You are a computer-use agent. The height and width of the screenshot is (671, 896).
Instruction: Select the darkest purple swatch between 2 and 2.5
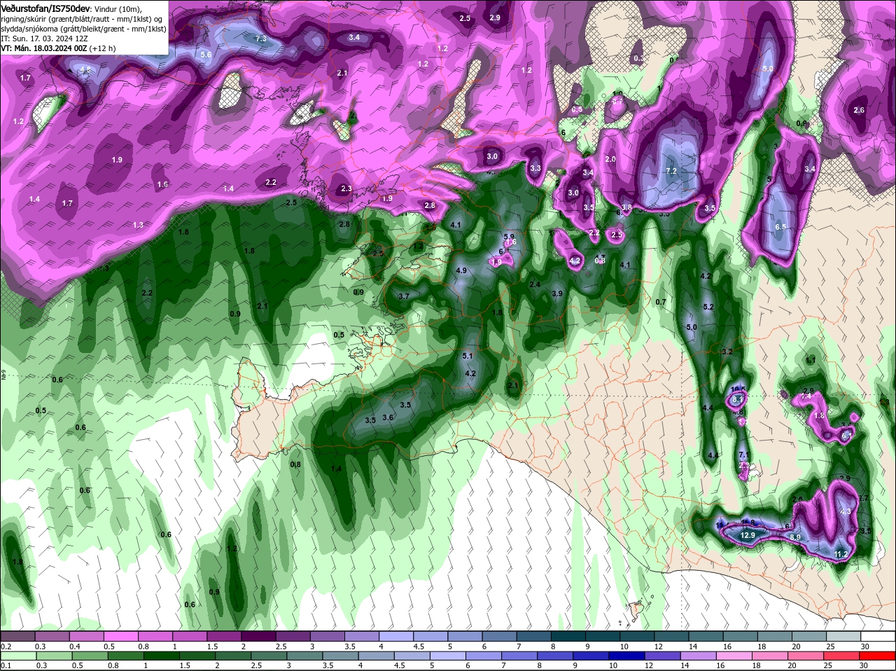coord(258,636)
